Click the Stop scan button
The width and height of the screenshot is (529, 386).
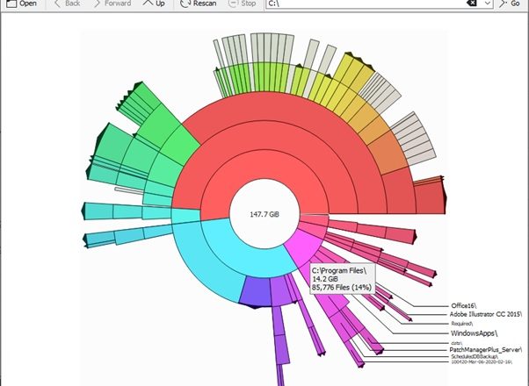coord(242,4)
